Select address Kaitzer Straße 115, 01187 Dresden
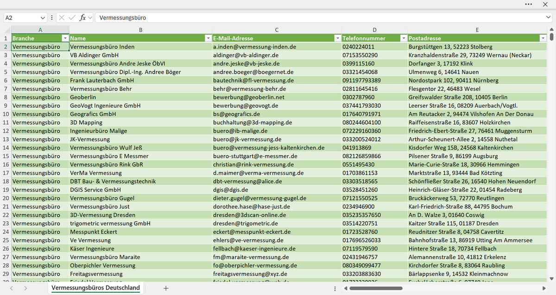This screenshot has height=295, width=556. [477, 223]
